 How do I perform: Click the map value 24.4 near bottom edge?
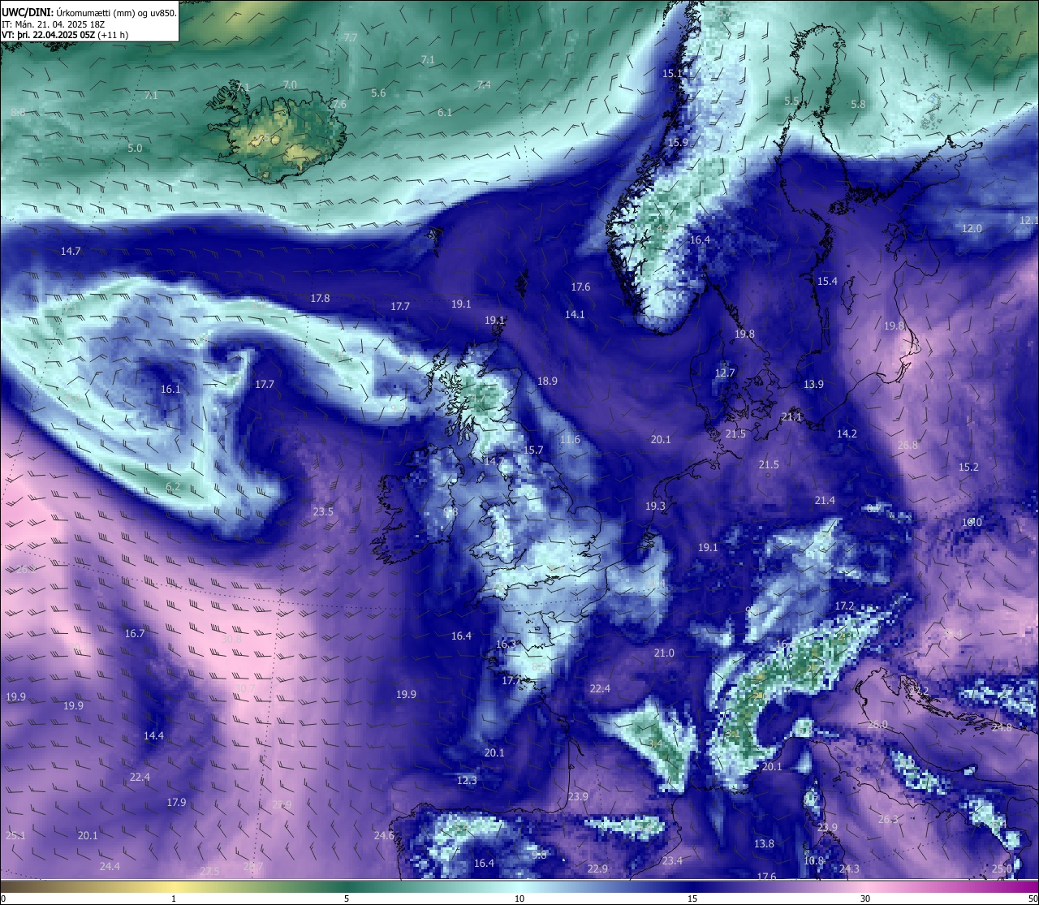(x=110, y=866)
